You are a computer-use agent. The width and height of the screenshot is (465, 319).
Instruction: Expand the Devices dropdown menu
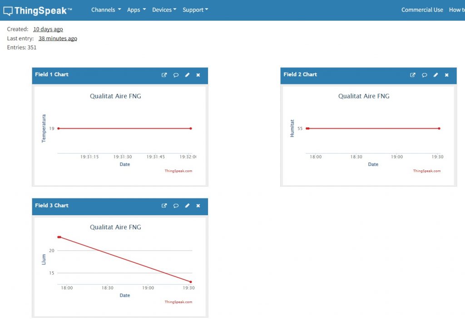pos(164,10)
